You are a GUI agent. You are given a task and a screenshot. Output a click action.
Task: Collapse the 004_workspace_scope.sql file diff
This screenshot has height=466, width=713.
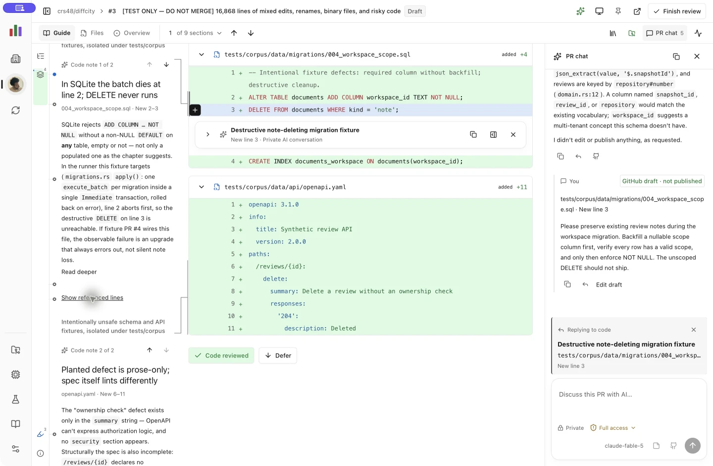(202, 55)
